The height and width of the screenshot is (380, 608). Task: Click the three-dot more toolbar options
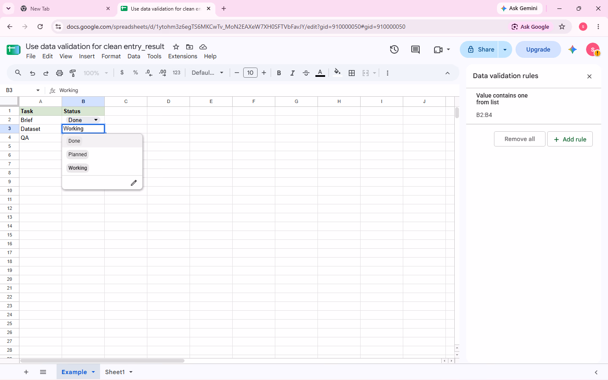[x=388, y=73]
